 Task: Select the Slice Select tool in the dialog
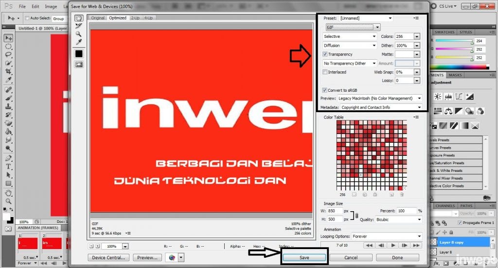click(79, 26)
